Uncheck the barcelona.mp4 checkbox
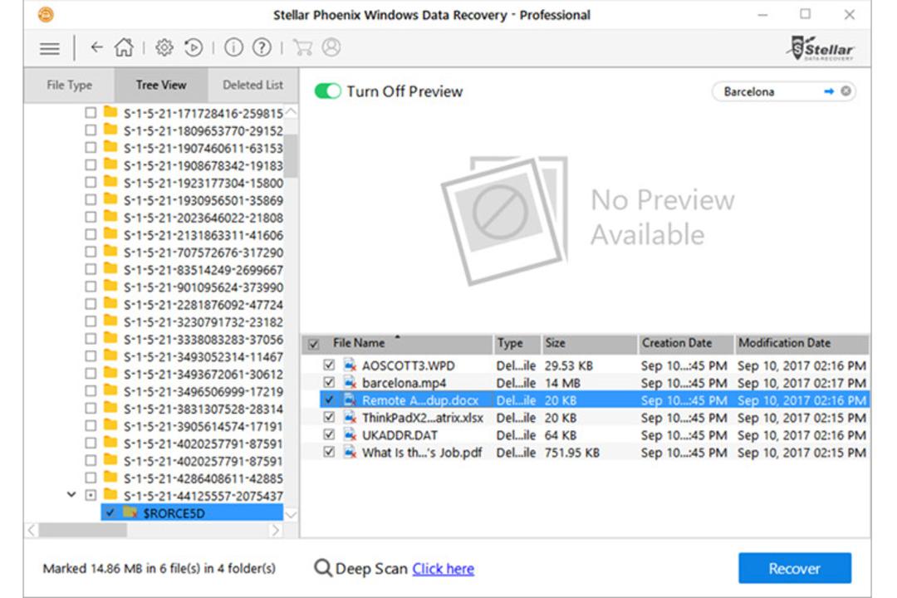The image size is (897, 598). [x=329, y=382]
